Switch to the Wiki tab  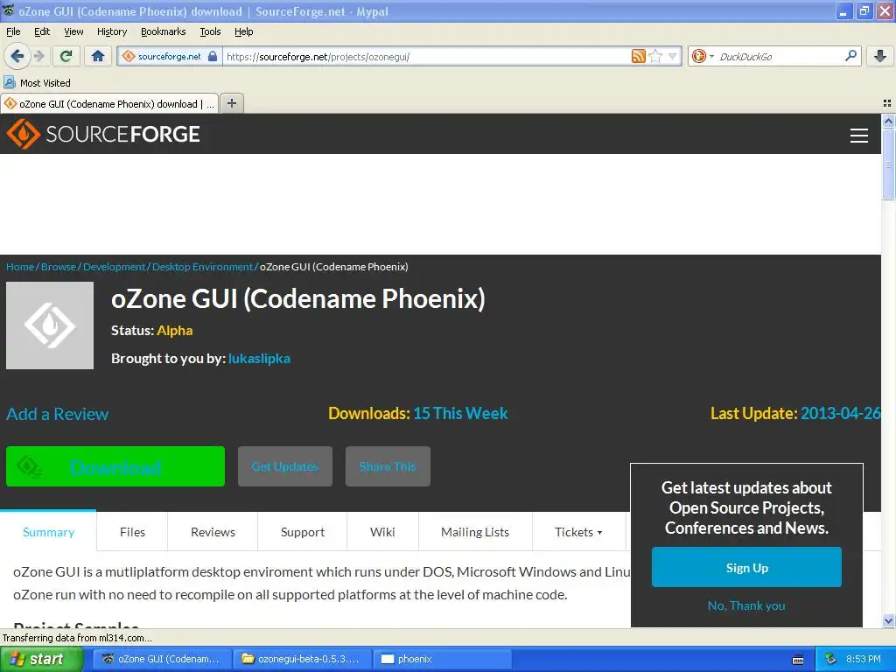[x=382, y=532]
